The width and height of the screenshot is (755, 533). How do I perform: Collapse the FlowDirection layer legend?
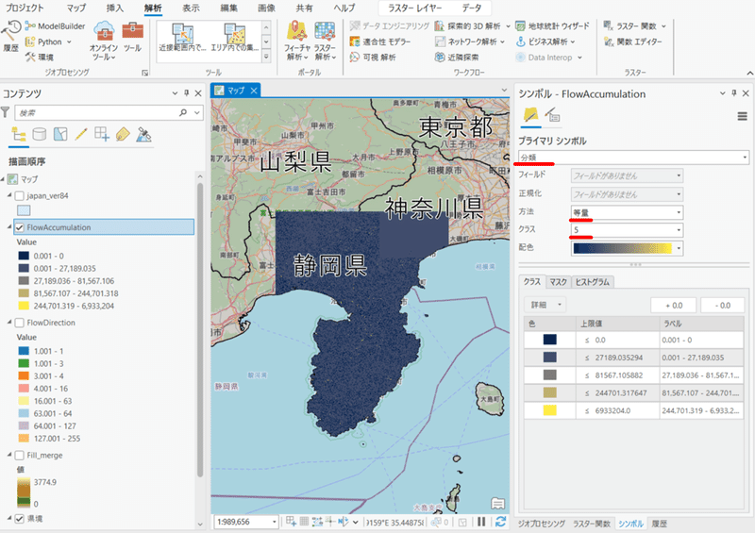(9, 322)
